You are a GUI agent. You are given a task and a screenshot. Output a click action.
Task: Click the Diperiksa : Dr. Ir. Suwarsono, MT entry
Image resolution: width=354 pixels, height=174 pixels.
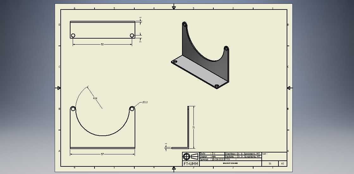click(243, 153)
